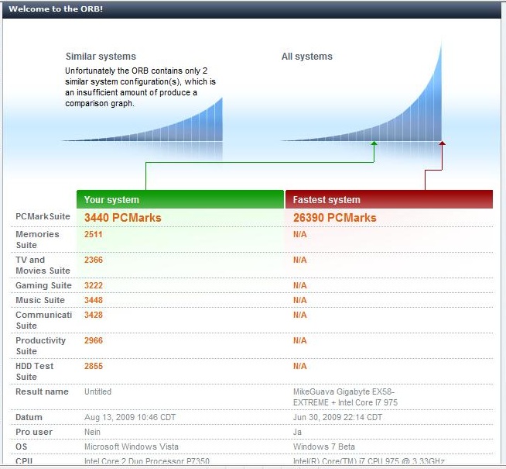This screenshot has width=506, height=469.
Task: Click the Pro user value 'Nein'
Action: [92, 432]
